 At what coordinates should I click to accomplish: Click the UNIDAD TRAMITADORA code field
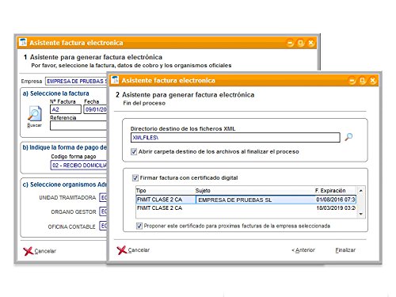coord(103,197)
